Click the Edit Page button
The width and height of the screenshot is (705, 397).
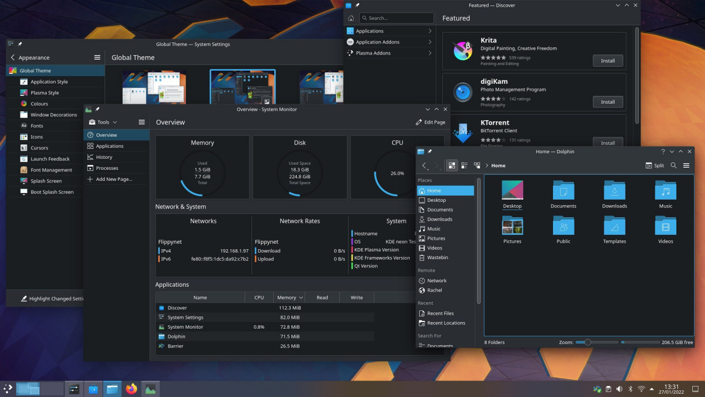pyautogui.click(x=430, y=122)
